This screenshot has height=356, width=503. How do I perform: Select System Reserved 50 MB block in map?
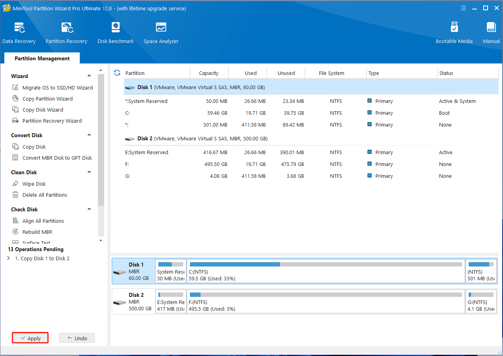tap(171, 271)
